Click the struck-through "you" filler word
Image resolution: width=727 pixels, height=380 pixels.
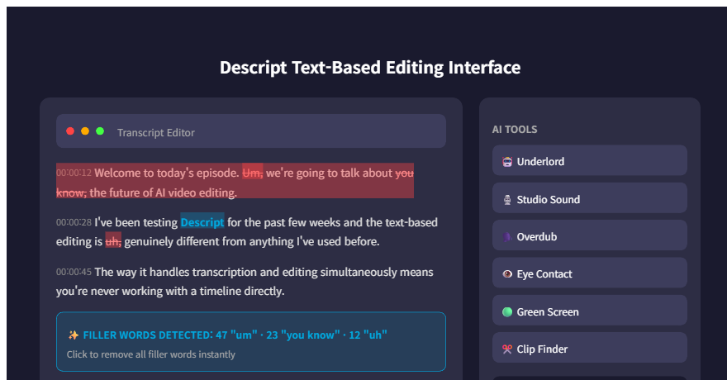pos(404,173)
